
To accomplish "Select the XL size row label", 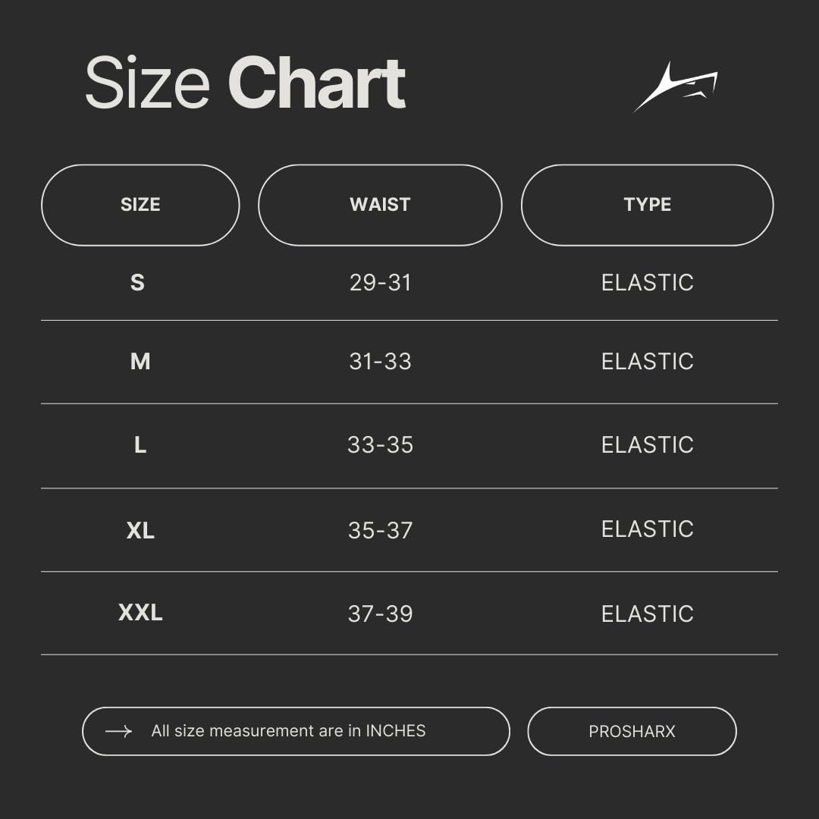I will (140, 530).
